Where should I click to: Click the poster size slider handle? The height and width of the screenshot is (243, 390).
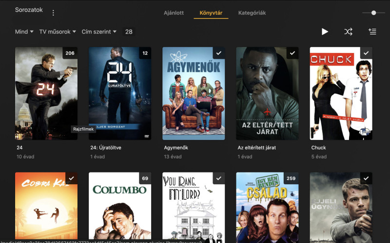(x=373, y=13)
